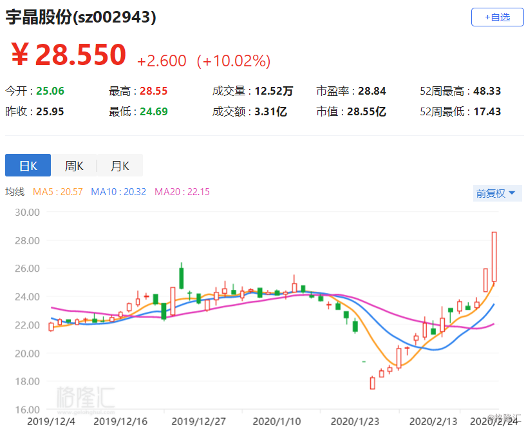Switch to the 月K tab
This screenshot has height=427, width=526.
tap(120, 165)
